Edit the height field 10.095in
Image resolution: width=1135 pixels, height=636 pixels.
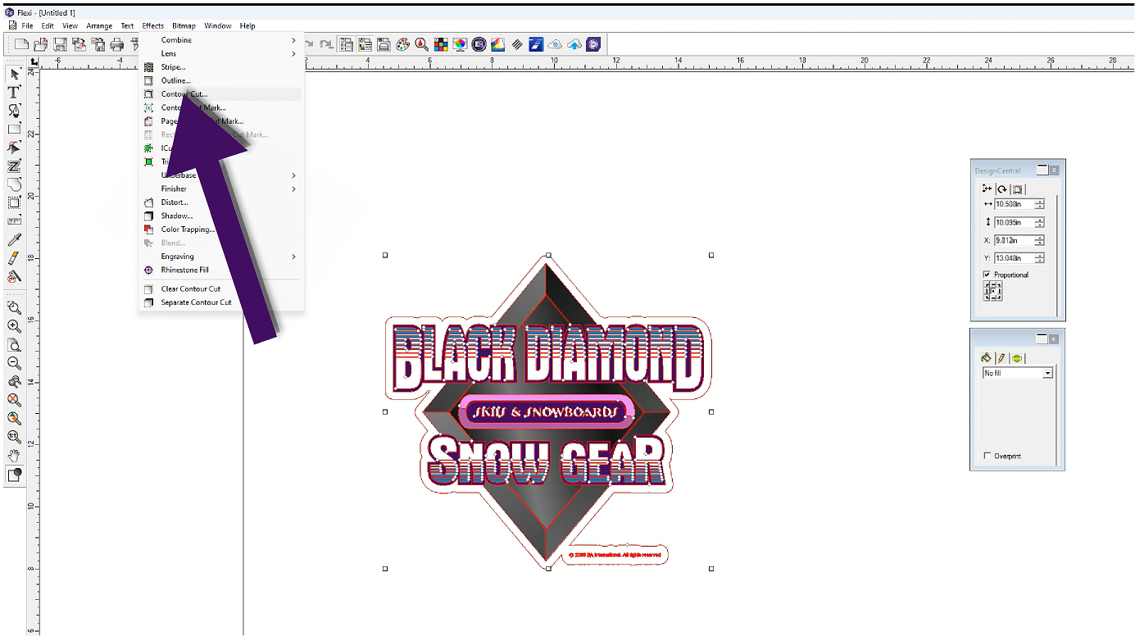pos(1015,222)
